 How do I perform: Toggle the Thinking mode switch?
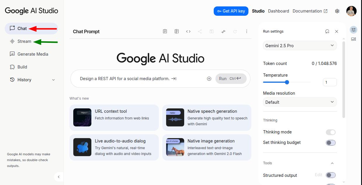click(331, 132)
